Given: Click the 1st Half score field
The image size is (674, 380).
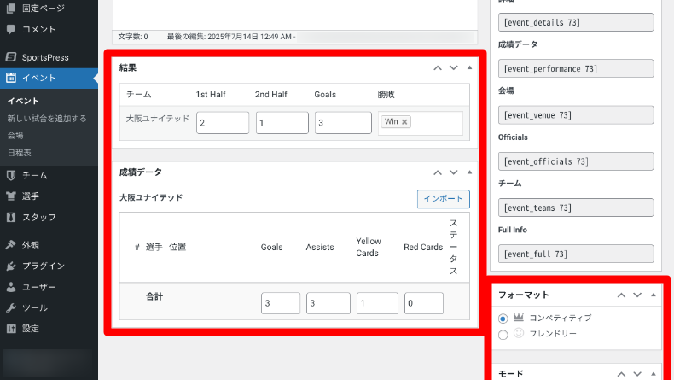Looking at the screenshot, I should tap(223, 123).
